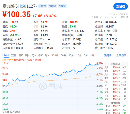Click the 货币单位 value CNY
130x114 pixels.
coord(110,48)
